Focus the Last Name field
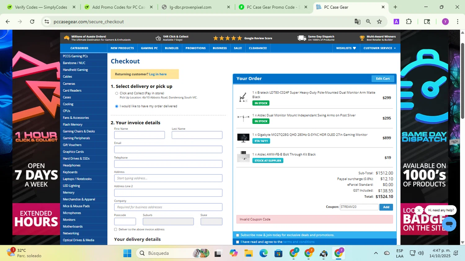465x261 pixels. (x=197, y=135)
